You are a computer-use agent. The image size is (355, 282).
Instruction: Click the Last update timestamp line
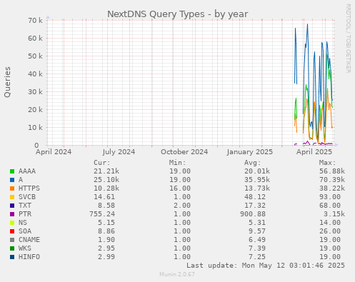(x=266, y=266)
